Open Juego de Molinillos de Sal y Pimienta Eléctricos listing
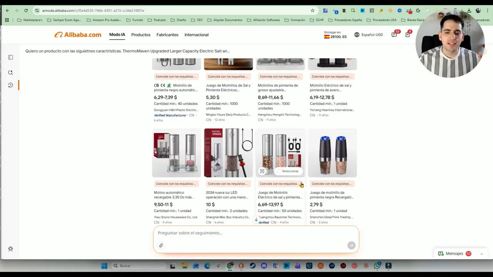The width and height of the screenshot is (493, 277). tap(228, 88)
